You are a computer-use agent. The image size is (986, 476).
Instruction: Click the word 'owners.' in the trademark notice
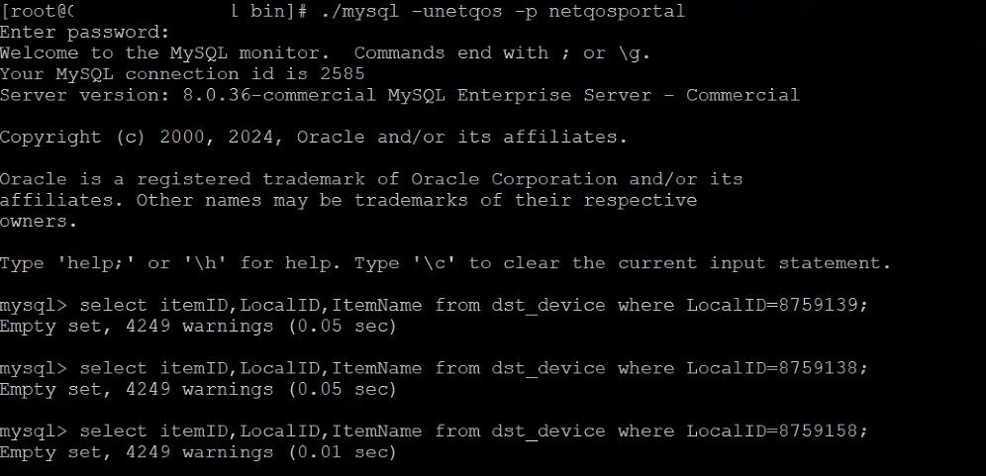(x=39, y=222)
